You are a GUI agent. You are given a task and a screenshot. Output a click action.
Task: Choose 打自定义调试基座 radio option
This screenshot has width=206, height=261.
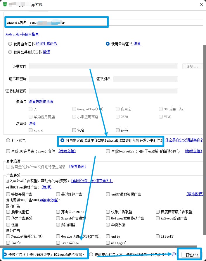[x=62, y=140]
